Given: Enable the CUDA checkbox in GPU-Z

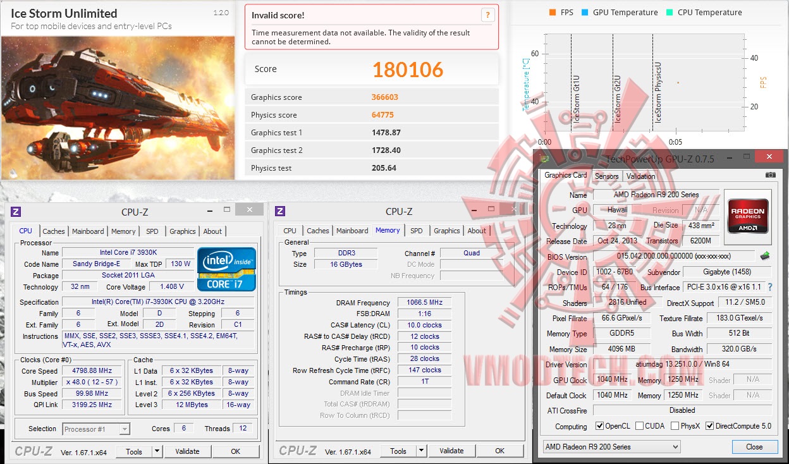Looking at the screenshot, I should pyautogui.click(x=639, y=426).
